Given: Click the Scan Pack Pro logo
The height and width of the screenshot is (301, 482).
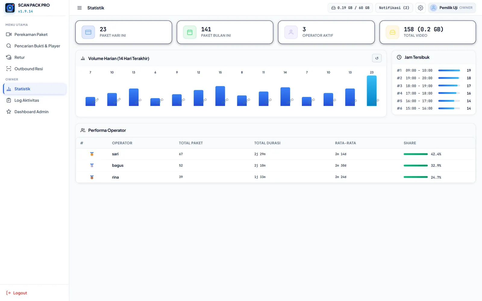Looking at the screenshot, I should (x=10, y=8).
